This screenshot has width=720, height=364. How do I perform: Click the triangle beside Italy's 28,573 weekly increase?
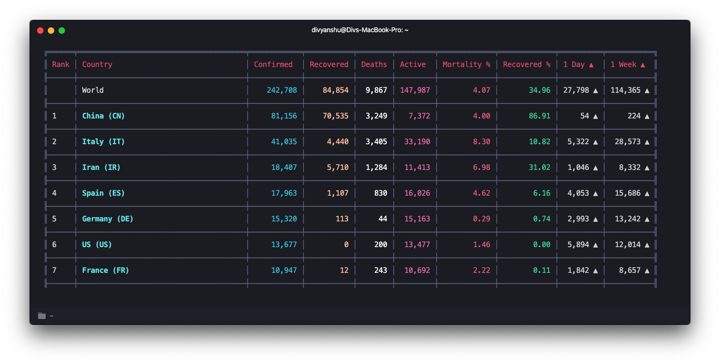click(646, 142)
